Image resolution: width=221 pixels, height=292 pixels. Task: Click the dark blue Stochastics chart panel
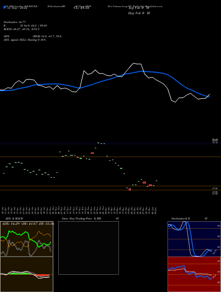click(194, 239)
